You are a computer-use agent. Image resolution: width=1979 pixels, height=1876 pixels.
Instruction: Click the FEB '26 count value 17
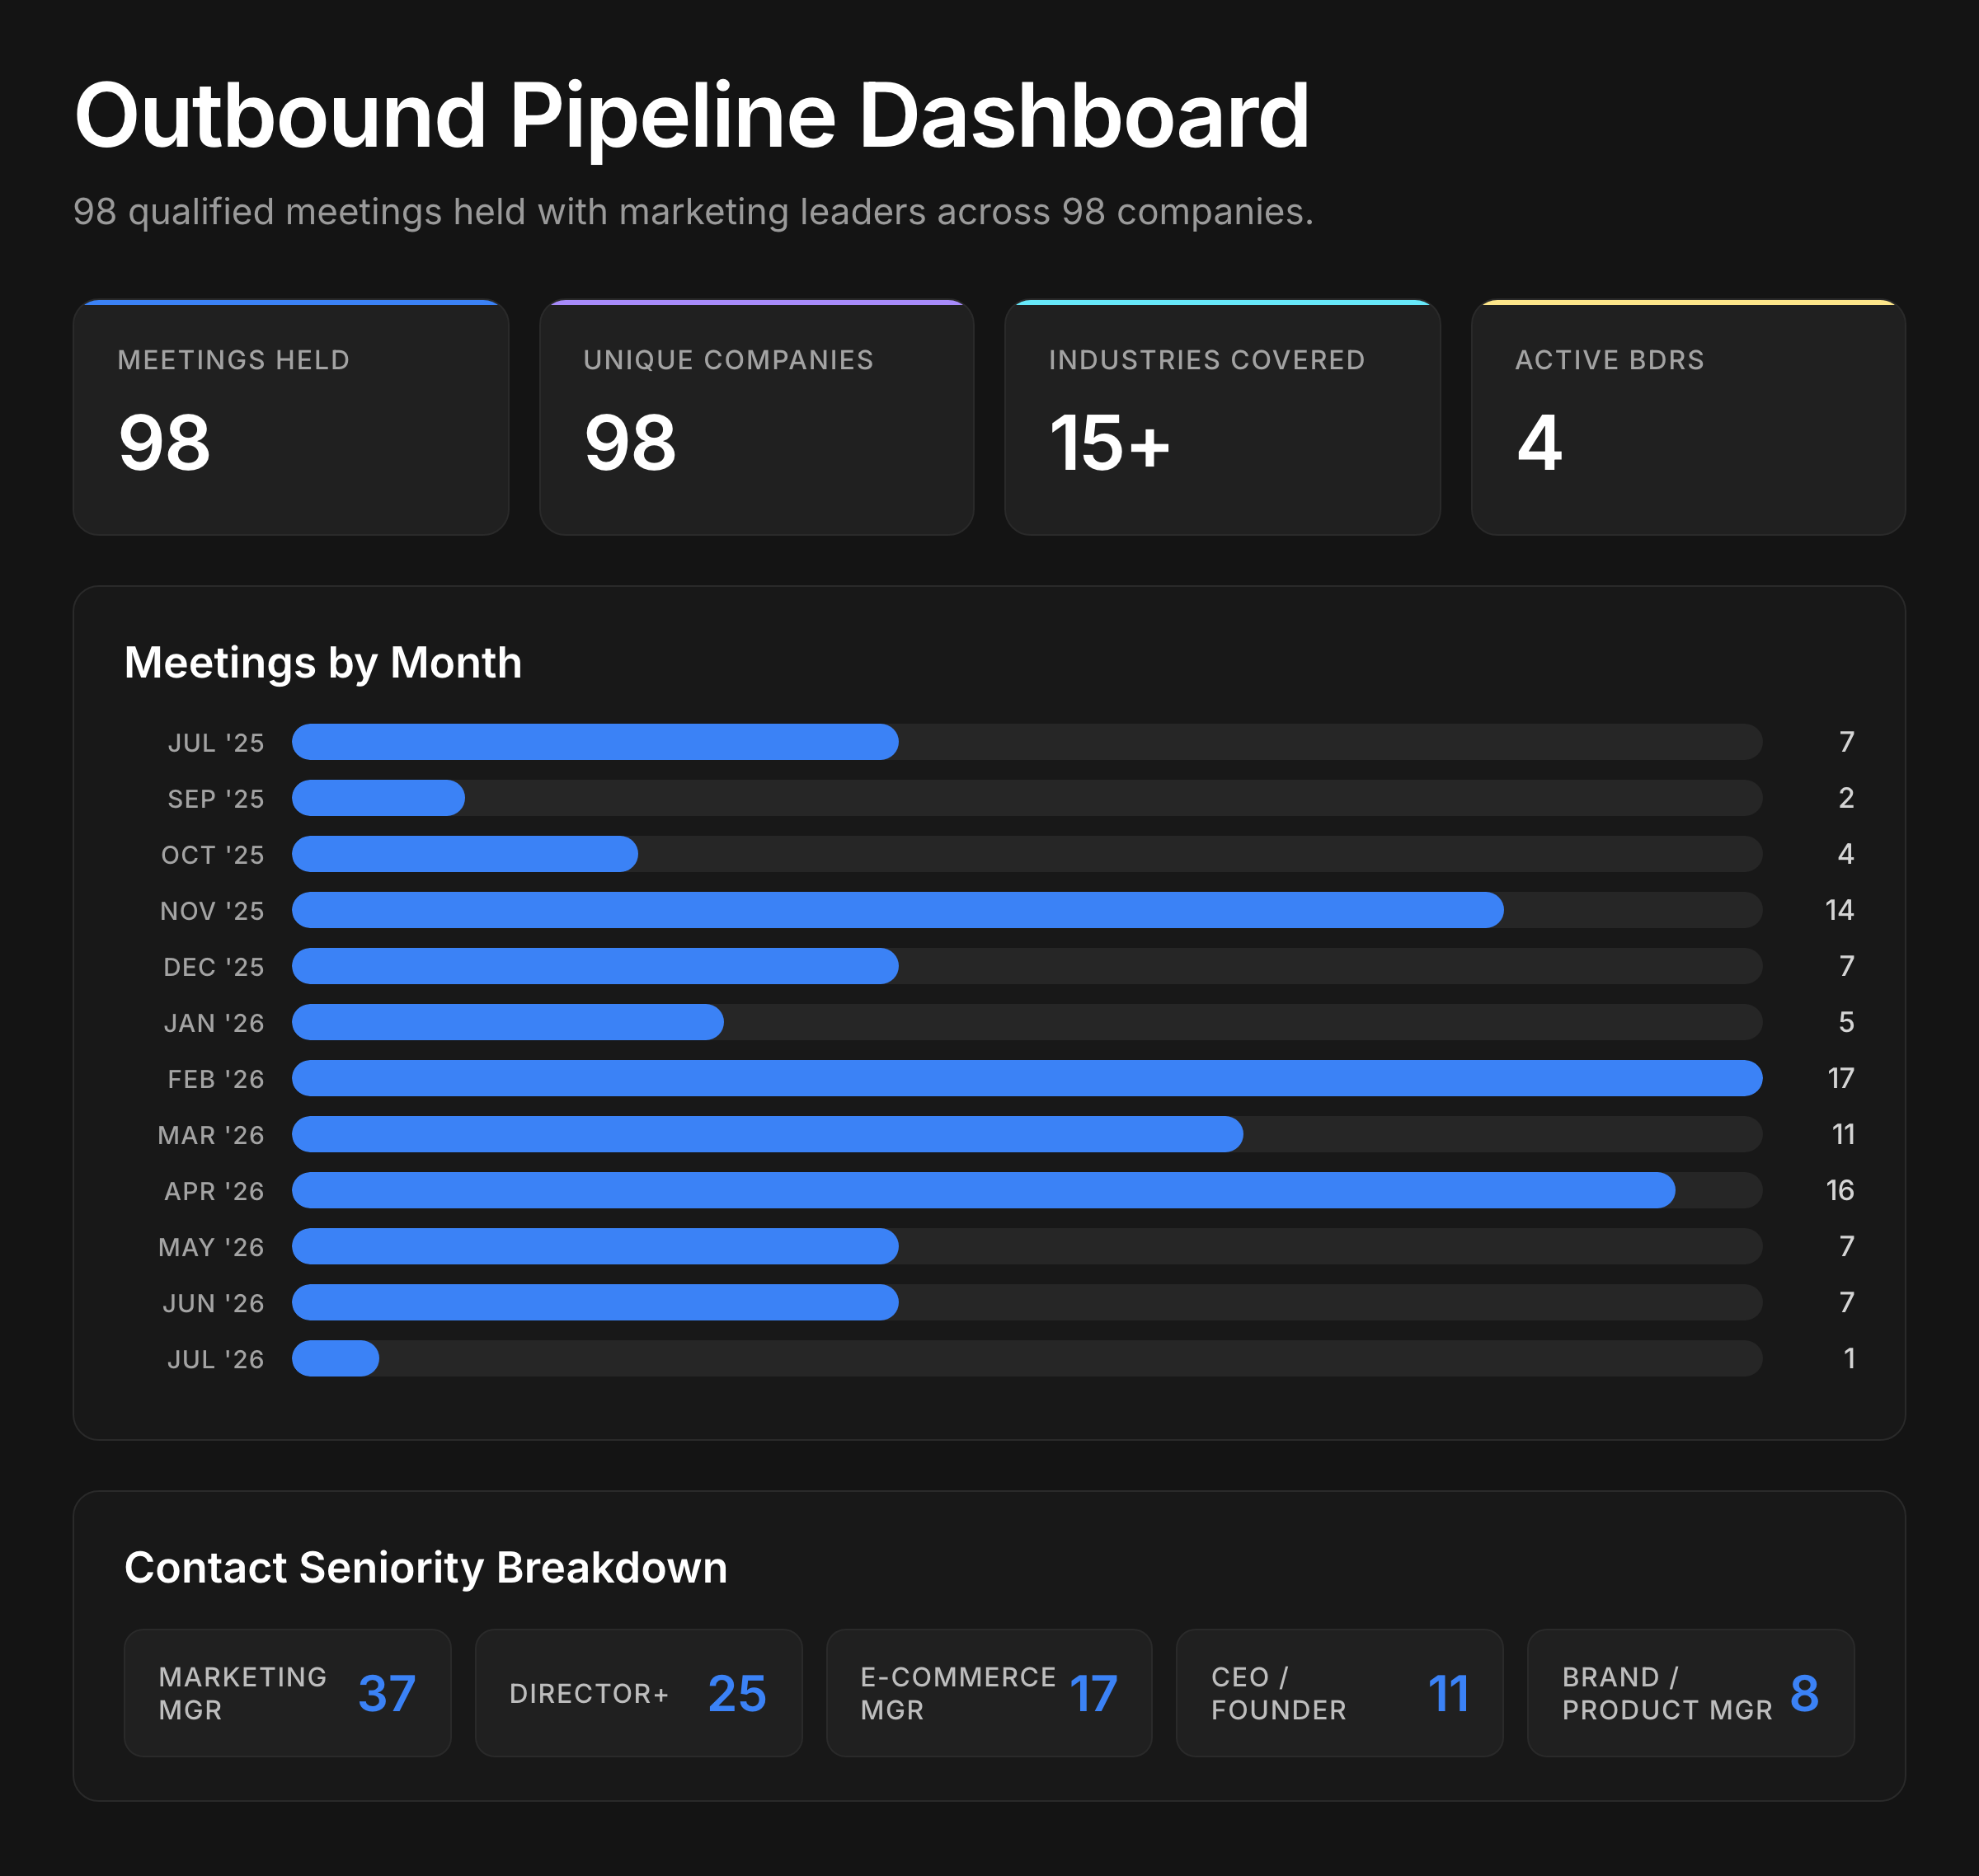(1840, 1078)
